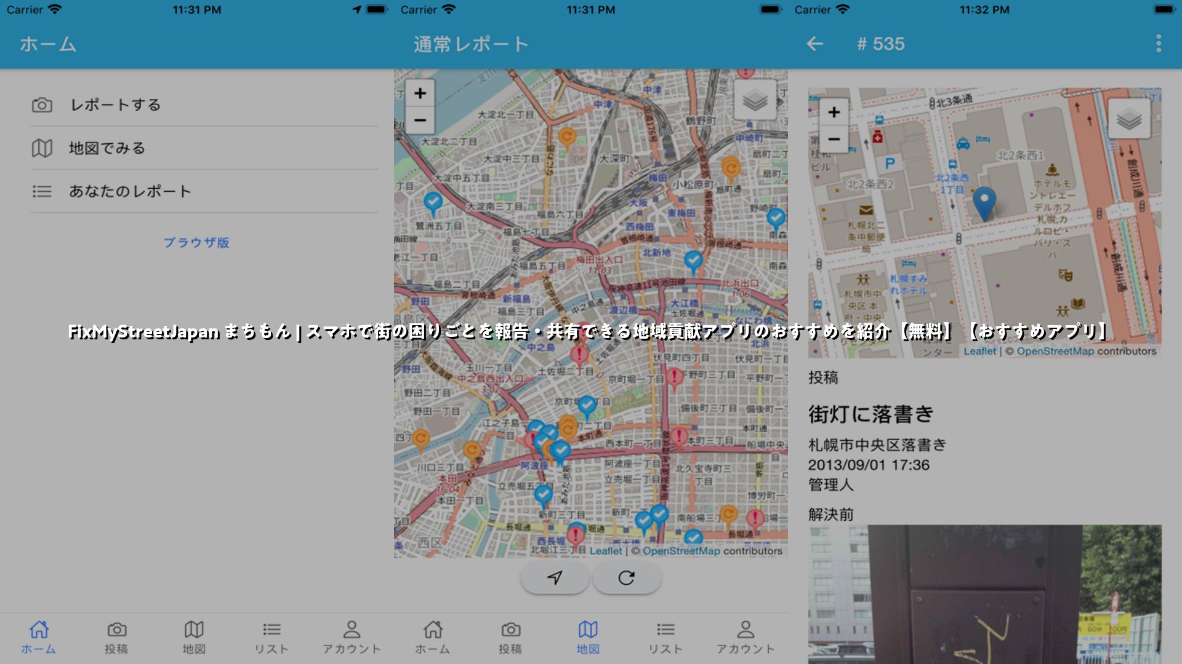Select リスト tab in map screen

coord(665,637)
